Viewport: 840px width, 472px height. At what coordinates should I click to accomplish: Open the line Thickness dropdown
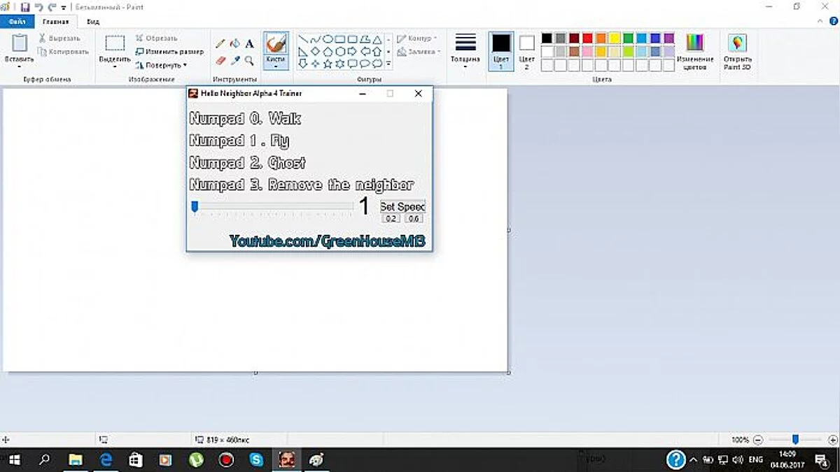tap(465, 51)
